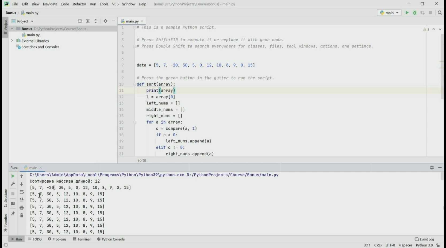Collapse the Bonus project folder
Image resolution: width=446 pixels, height=248 pixels.
12,28
